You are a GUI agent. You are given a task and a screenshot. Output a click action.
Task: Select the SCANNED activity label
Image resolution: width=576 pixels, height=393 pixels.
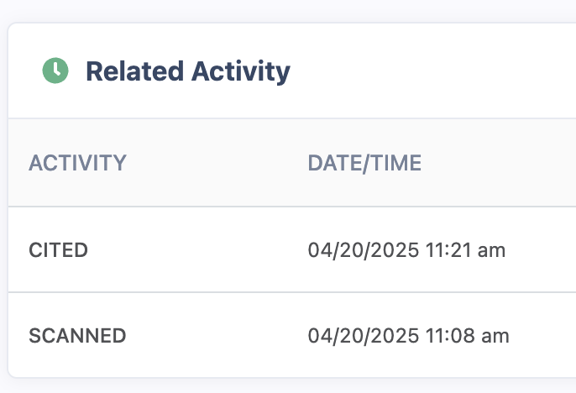tap(77, 336)
